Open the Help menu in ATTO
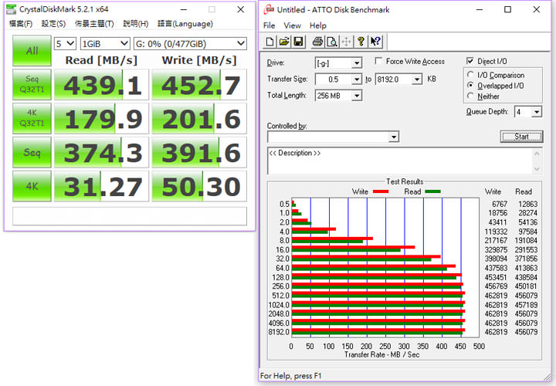The width and height of the screenshot is (556, 386). (317, 25)
